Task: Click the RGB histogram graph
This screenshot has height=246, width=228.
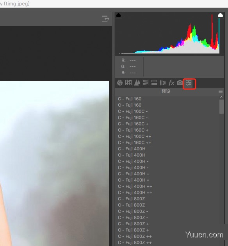Action: click(169, 34)
